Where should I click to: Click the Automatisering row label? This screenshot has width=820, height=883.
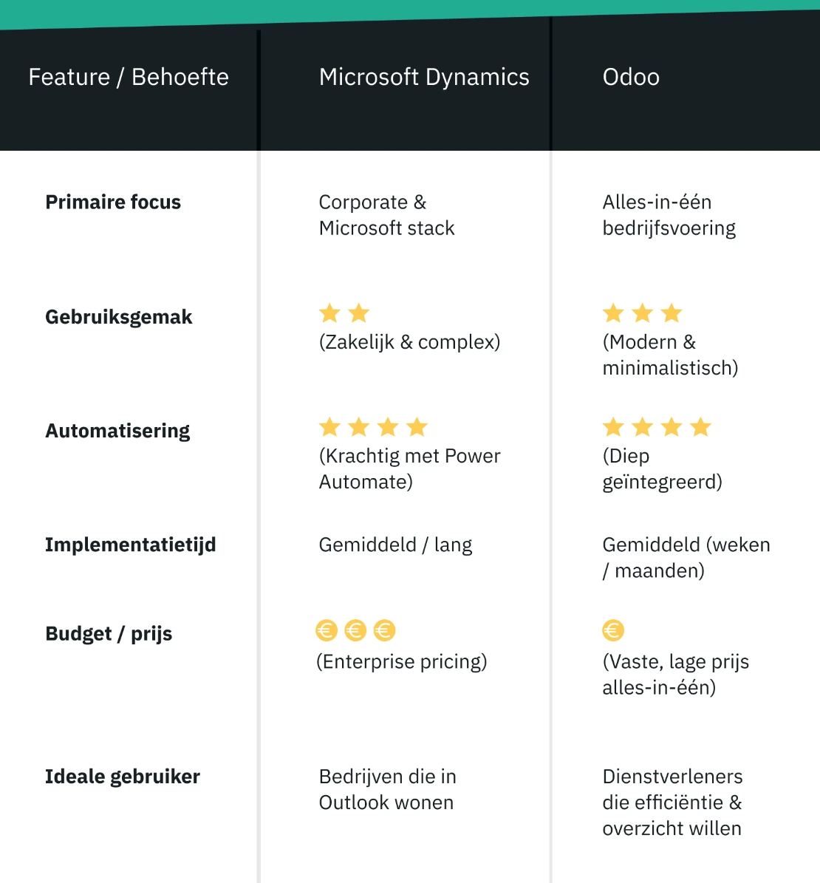pyautogui.click(x=117, y=431)
